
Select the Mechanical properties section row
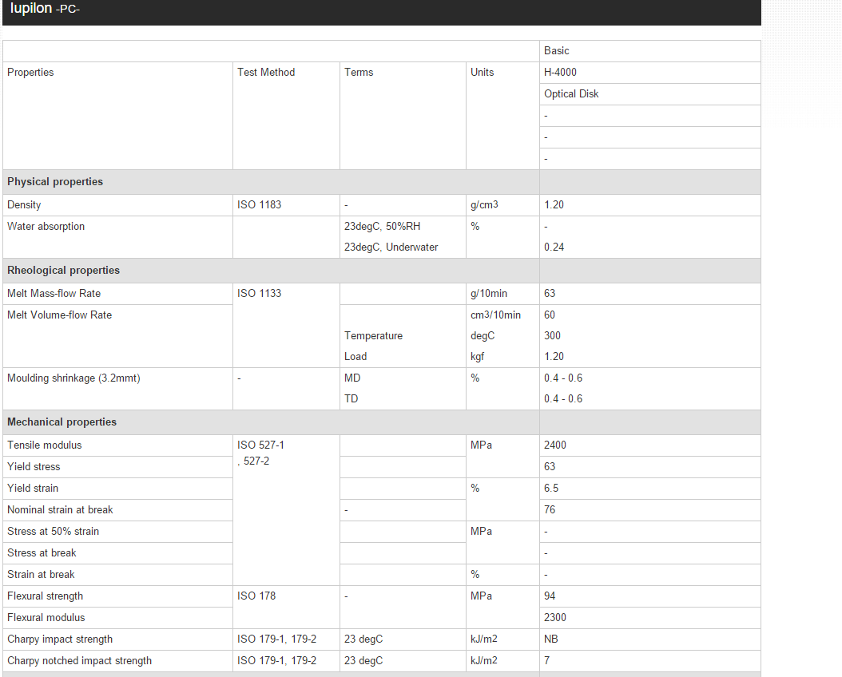click(x=381, y=422)
